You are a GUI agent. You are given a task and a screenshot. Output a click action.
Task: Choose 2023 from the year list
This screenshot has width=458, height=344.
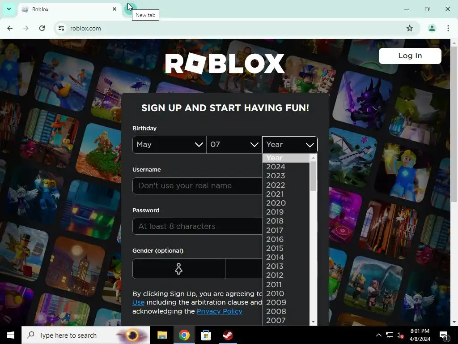coord(286,176)
